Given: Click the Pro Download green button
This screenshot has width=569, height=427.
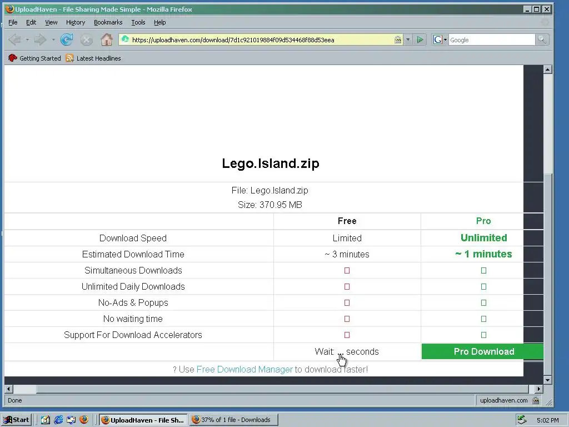Looking at the screenshot, I should 482,351.
